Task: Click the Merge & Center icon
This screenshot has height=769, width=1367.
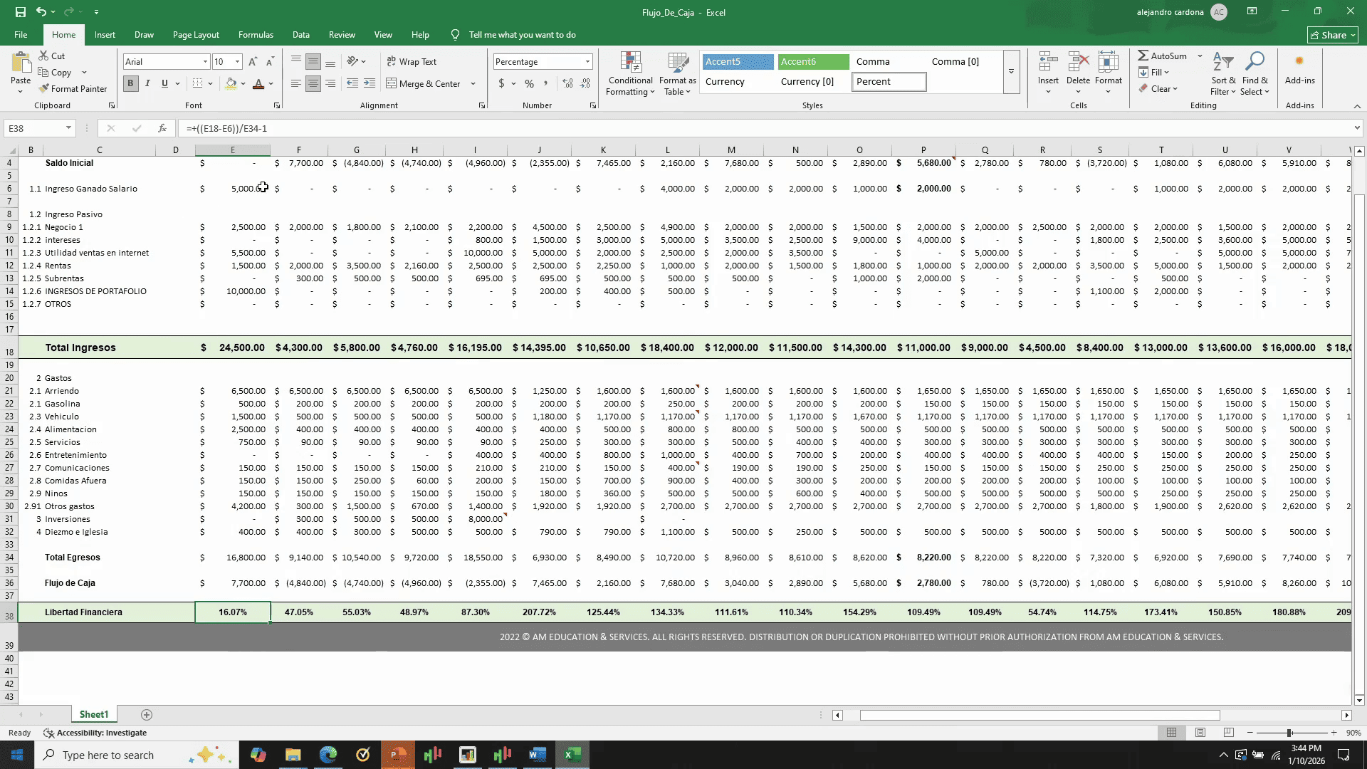Action: pyautogui.click(x=392, y=84)
